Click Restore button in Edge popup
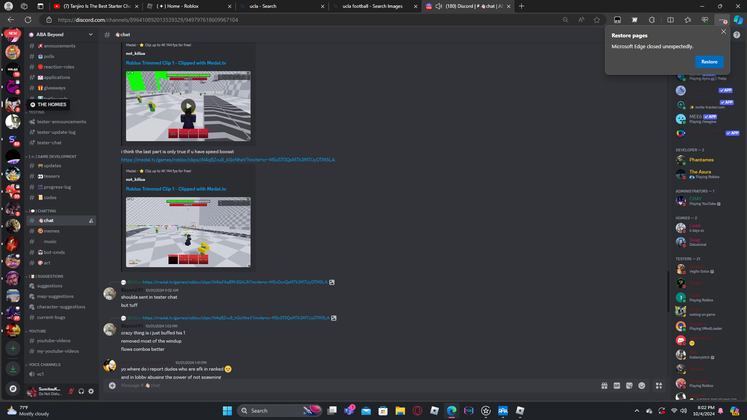 709,62
